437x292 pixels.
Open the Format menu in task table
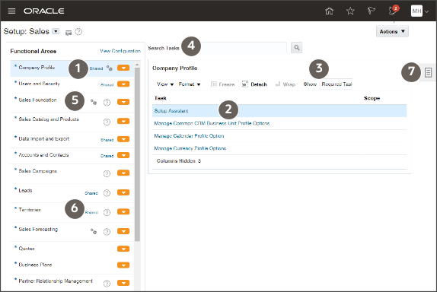(190, 84)
